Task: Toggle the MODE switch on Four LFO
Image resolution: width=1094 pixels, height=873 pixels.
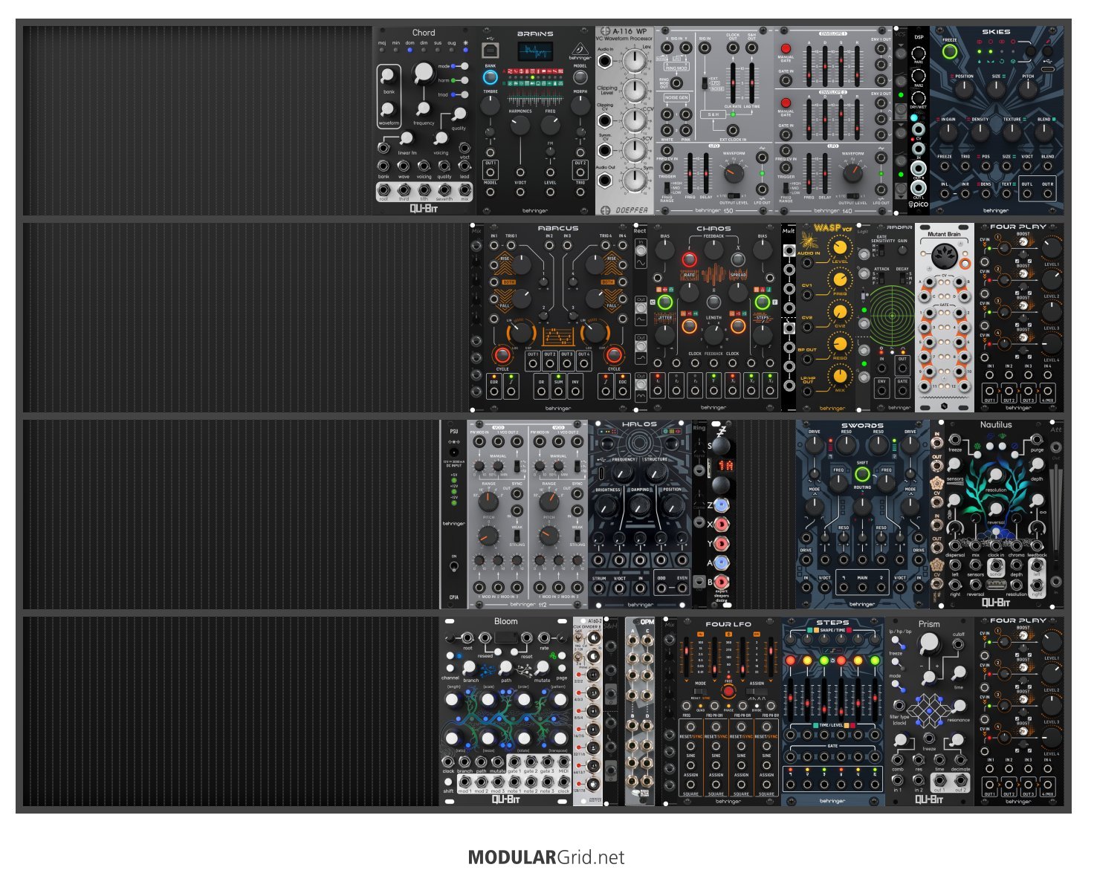Action: [699, 692]
